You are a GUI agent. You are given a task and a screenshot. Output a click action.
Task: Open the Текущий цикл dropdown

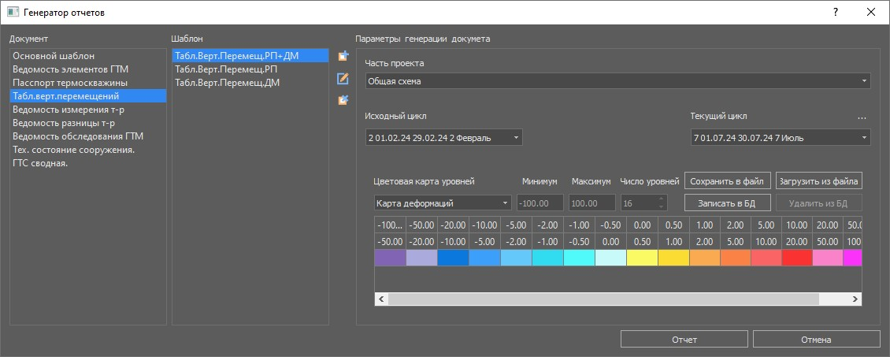(780, 138)
